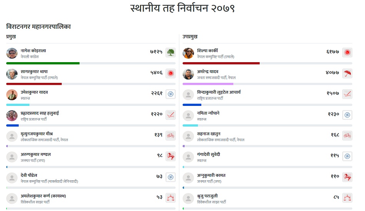Click the विराटनगर महानगरपालिका heading
Image resolution: width=365 pixels, height=211 pixels.
coord(38,26)
